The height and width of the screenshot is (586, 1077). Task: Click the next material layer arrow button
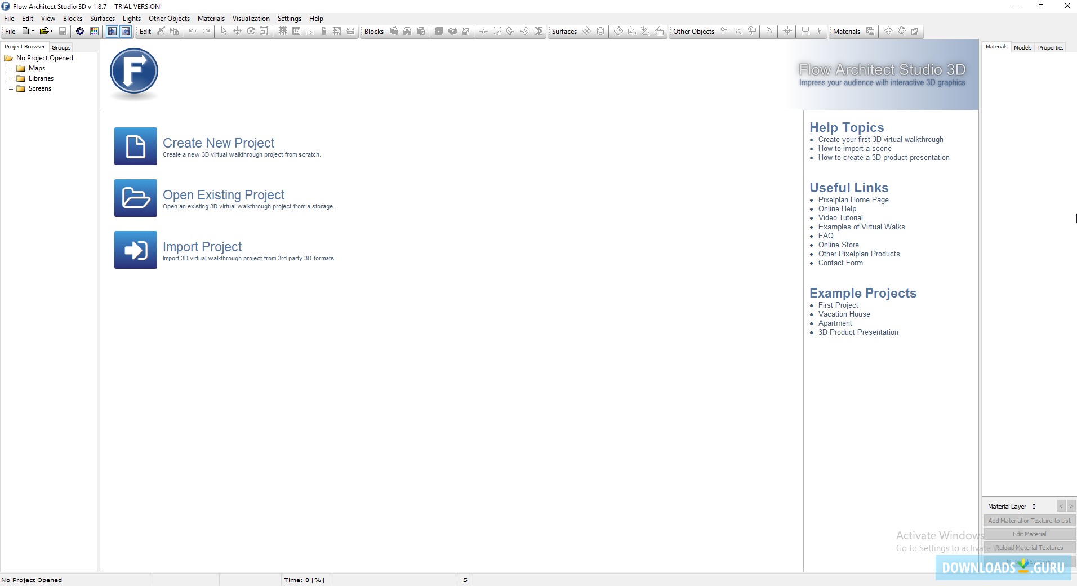(x=1071, y=506)
